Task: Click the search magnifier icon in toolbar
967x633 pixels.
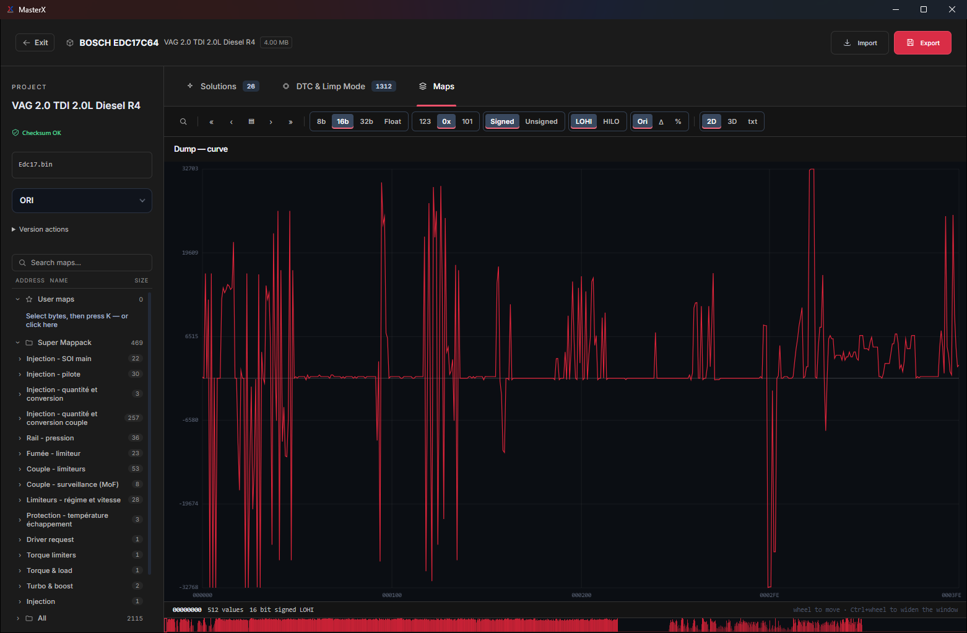Action: [183, 121]
